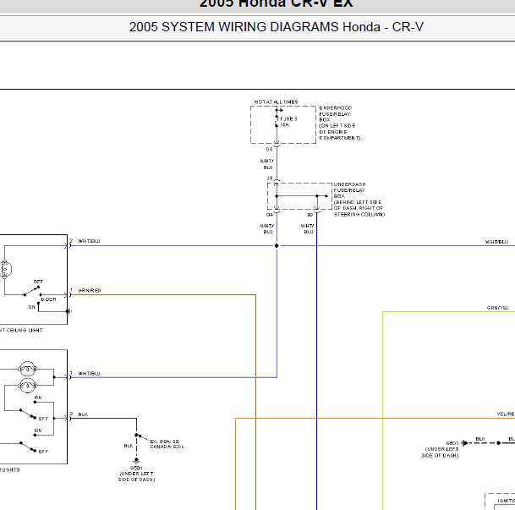Image resolution: width=515 pixels, height=510 pixels.
Task: Click the upper bulb symbol in the spotlights box
Action: coord(28,369)
